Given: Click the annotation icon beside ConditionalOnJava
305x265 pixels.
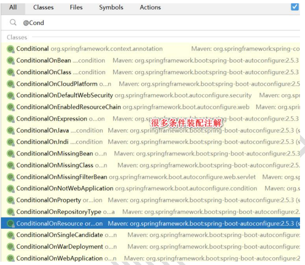Looking at the screenshot, I should click(11, 130).
